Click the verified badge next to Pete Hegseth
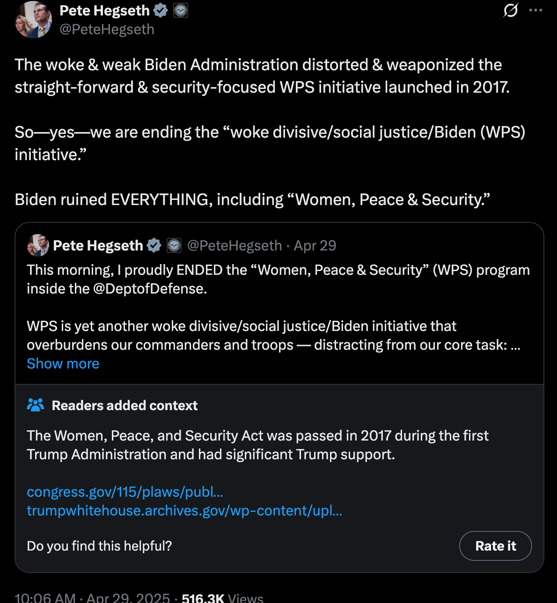Viewport: 557px width, 603px height. 161,10
